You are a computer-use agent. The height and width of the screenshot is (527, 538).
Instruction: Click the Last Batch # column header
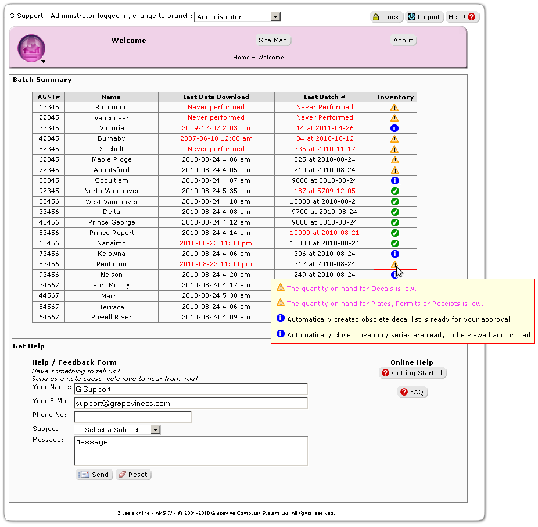click(324, 97)
